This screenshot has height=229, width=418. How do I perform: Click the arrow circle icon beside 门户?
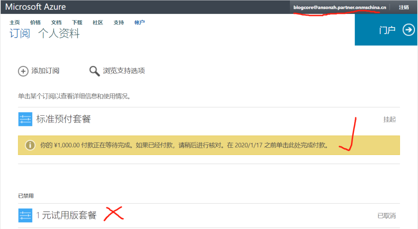[408, 29]
